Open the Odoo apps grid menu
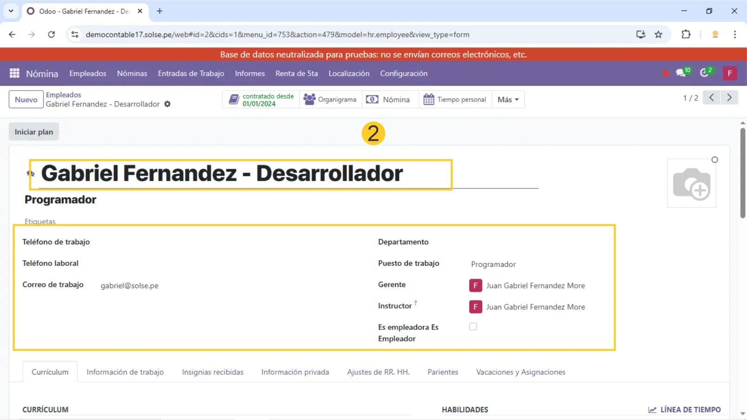Image resolution: width=747 pixels, height=420 pixels. pos(14,73)
